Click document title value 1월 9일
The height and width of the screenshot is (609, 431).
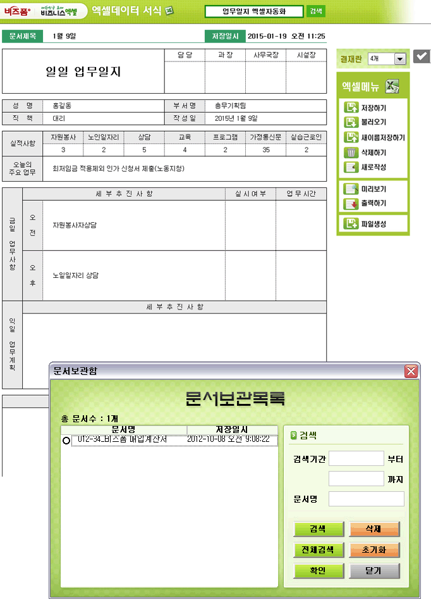(x=64, y=36)
